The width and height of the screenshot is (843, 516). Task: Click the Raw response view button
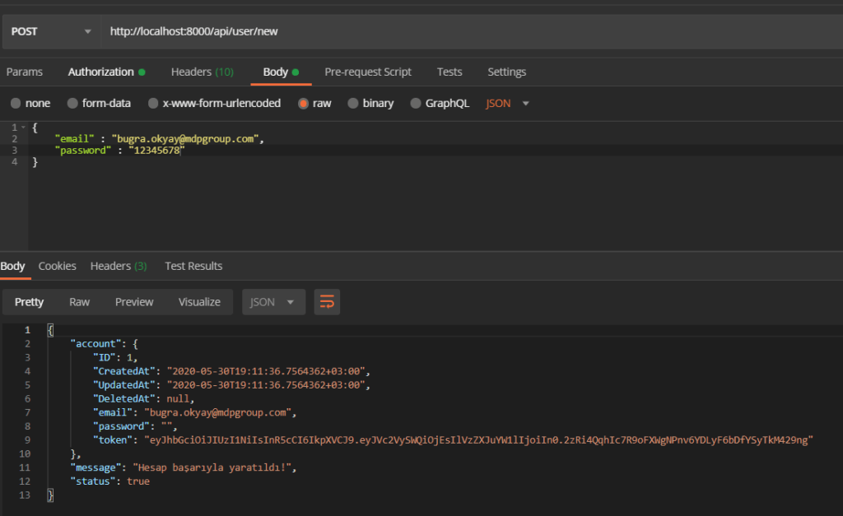[x=80, y=302]
